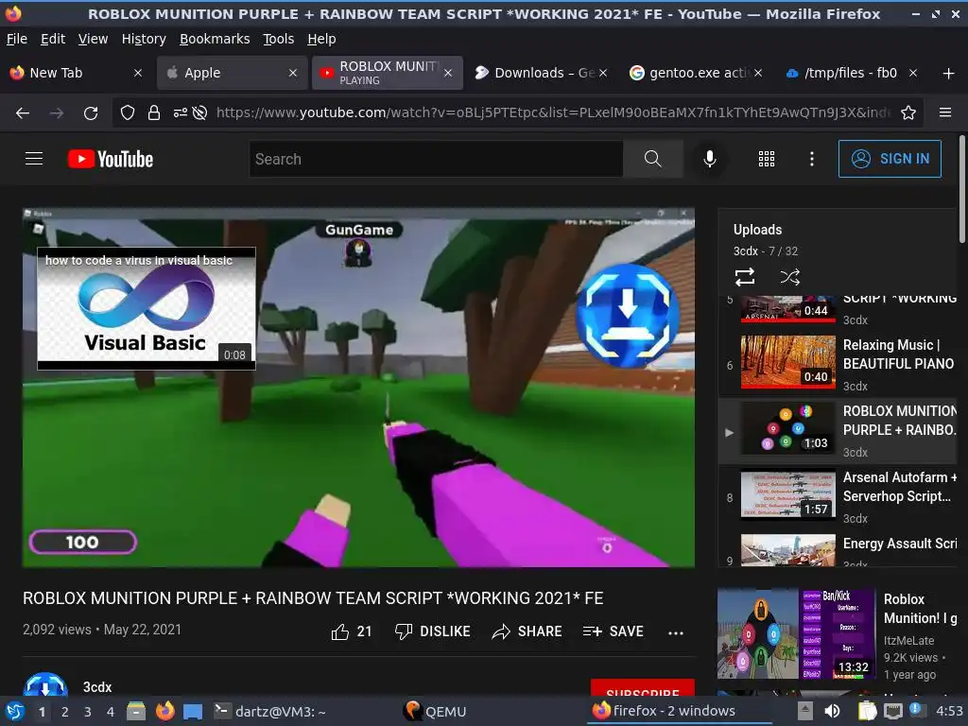This screenshot has width=968, height=726.
Task: Click the SIGN IN button
Action: click(x=890, y=159)
